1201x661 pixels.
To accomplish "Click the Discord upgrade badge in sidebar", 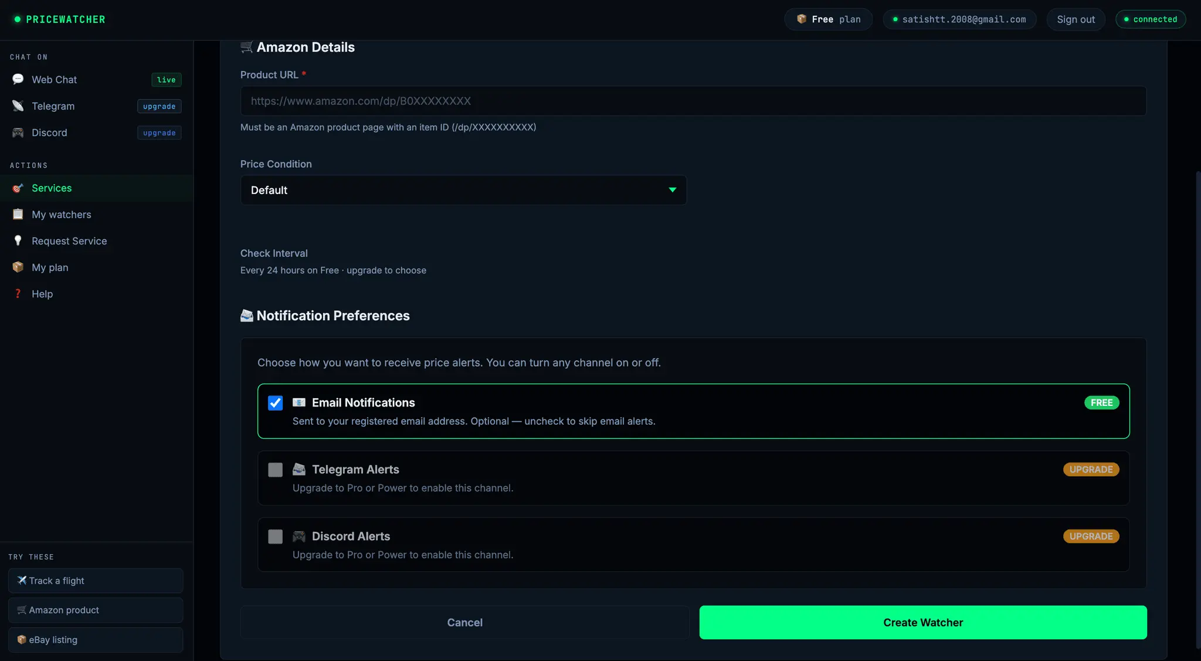I will coord(160,133).
